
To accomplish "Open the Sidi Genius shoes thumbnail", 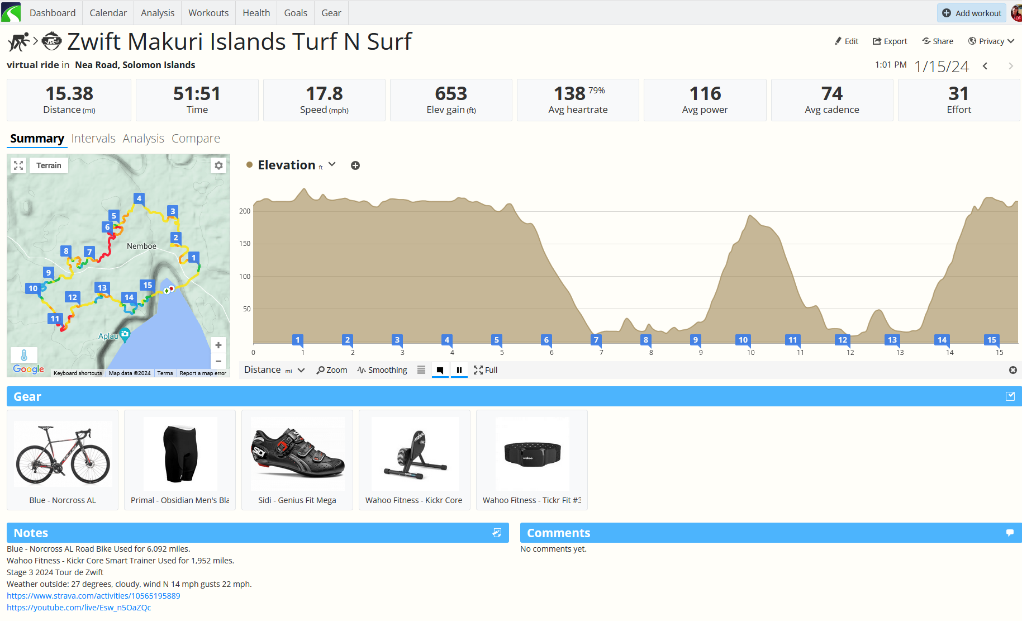I will click(x=297, y=460).
